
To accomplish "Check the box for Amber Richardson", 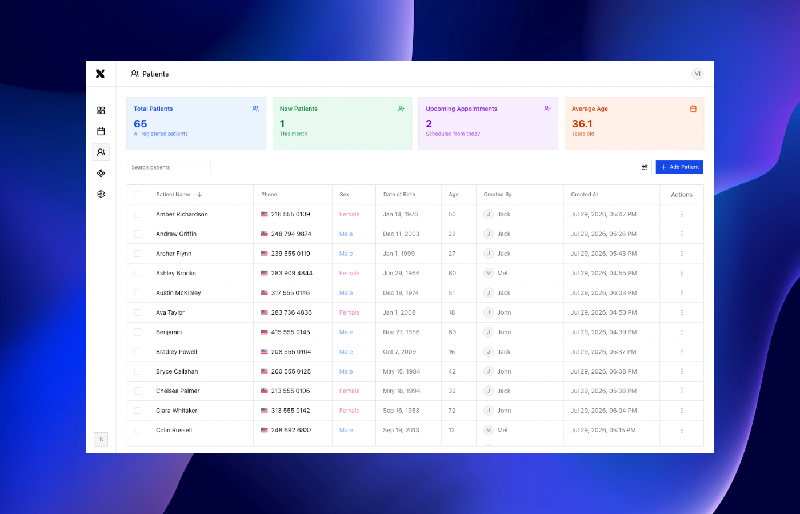I will (x=138, y=214).
